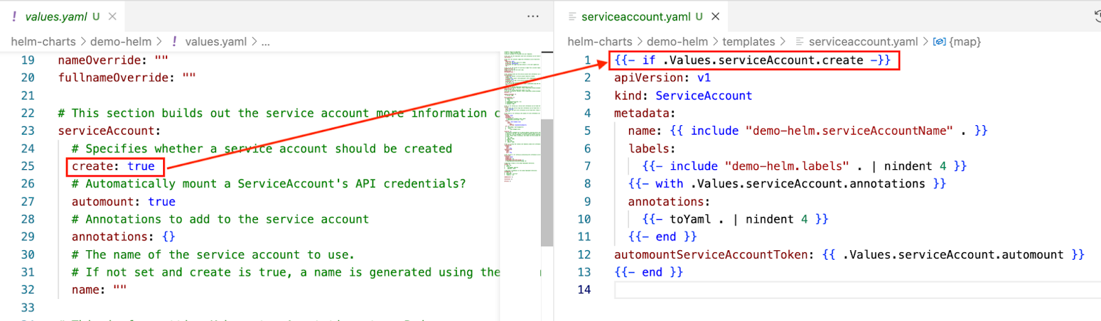The width and height of the screenshot is (1101, 321).
Task: Open helm-charts breadcrumb in right editor
Action: coord(599,42)
